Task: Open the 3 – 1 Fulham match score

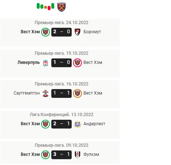Action: tap(61, 155)
